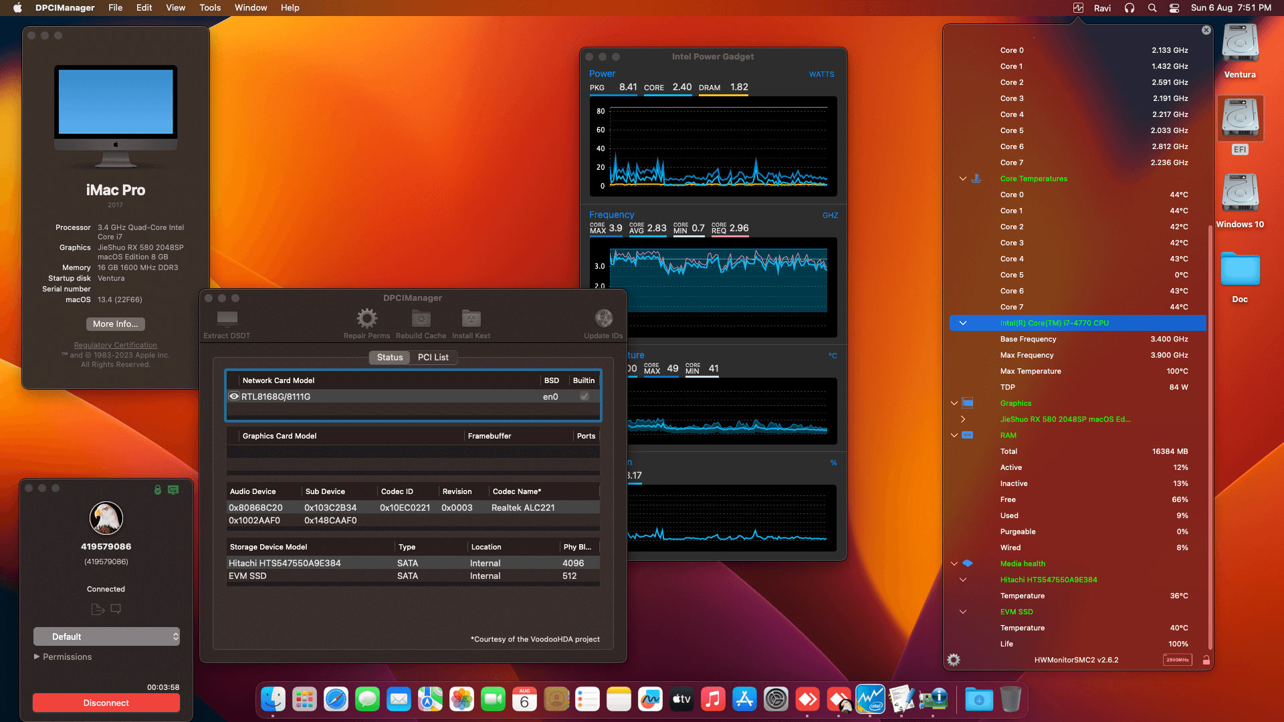Close the HWMonitorSMC2 popover with the X
Viewport: 1284px width, 722px height.
[x=1206, y=30]
